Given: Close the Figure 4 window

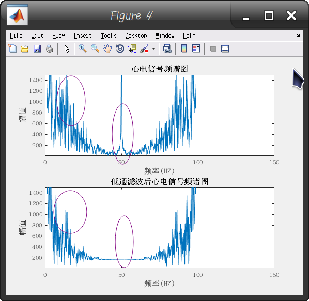Looking at the screenshot, I should click(291, 15).
